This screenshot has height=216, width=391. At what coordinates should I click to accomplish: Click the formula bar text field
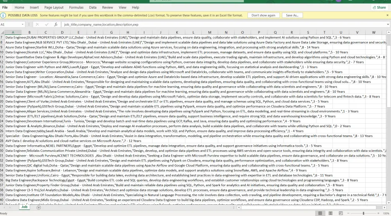click(223, 24)
